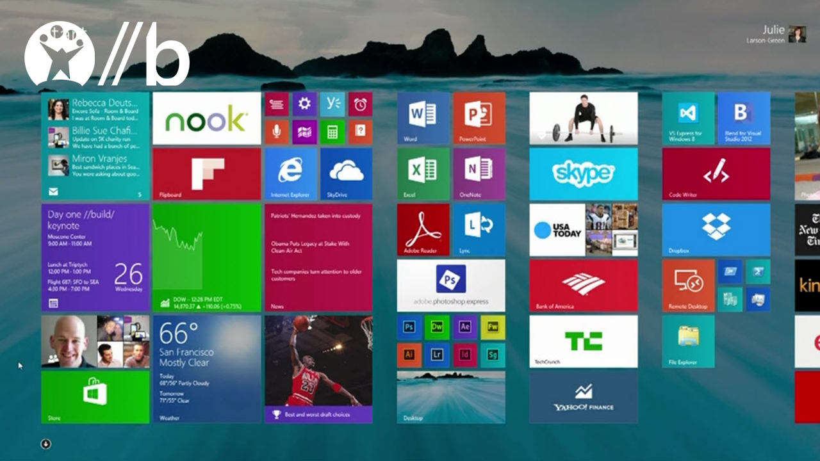Expand the Apps view with the down arrow
820x461 pixels.
pos(45,444)
